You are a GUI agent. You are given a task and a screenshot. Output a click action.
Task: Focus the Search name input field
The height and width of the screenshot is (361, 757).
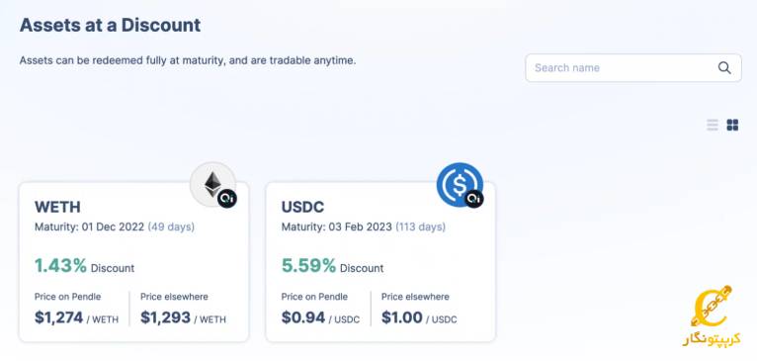click(x=632, y=67)
